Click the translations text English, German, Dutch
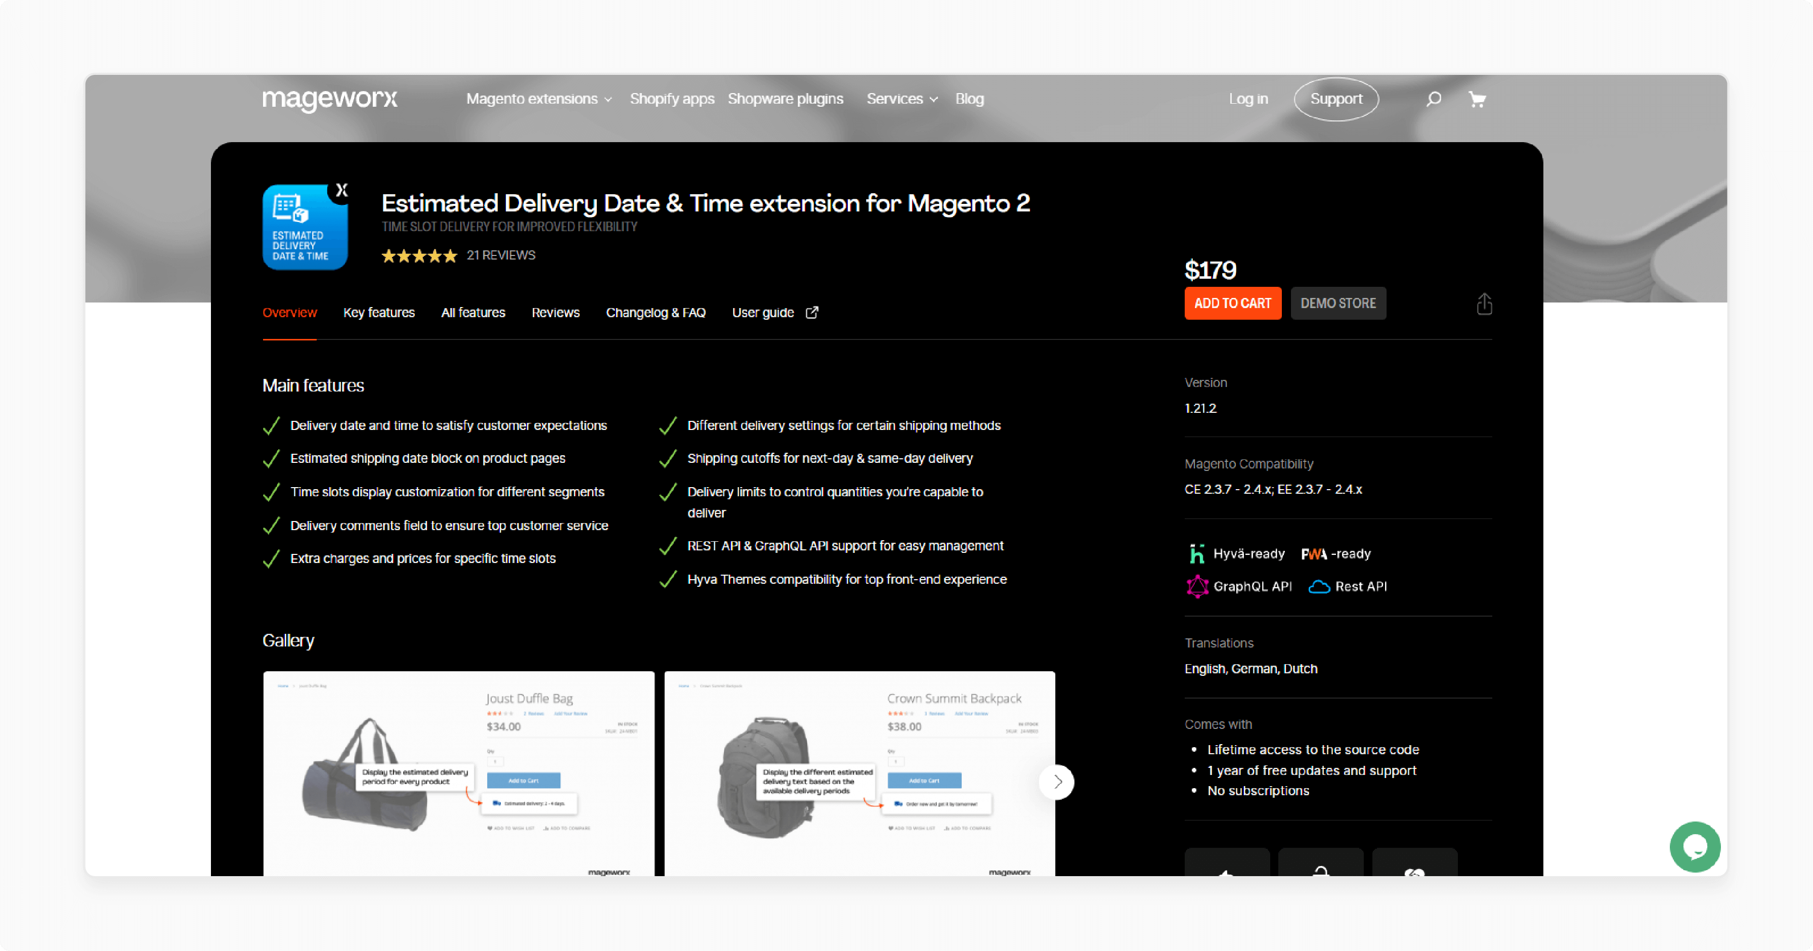Image resolution: width=1813 pixels, height=951 pixels. pyautogui.click(x=1250, y=669)
